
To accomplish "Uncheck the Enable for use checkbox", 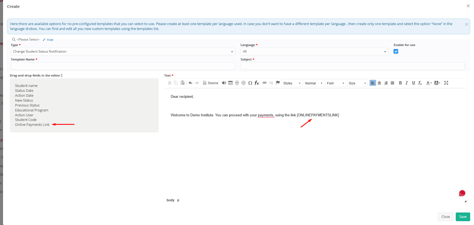I will pyautogui.click(x=396, y=51).
